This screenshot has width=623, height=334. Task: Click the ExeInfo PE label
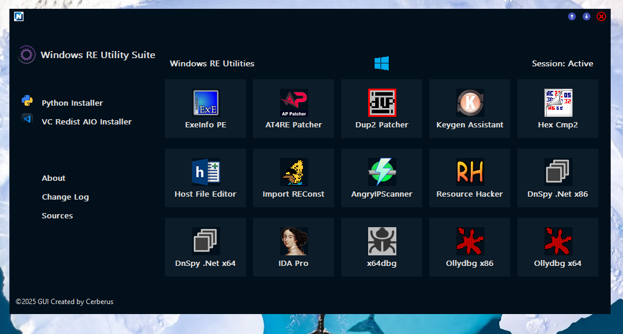click(x=206, y=124)
